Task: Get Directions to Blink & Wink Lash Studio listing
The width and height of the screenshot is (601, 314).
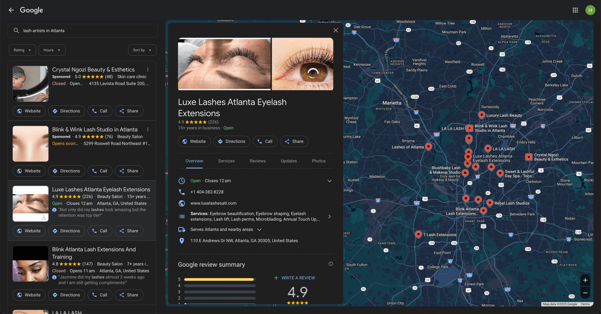Action: pyautogui.click(x=66, y=171)
